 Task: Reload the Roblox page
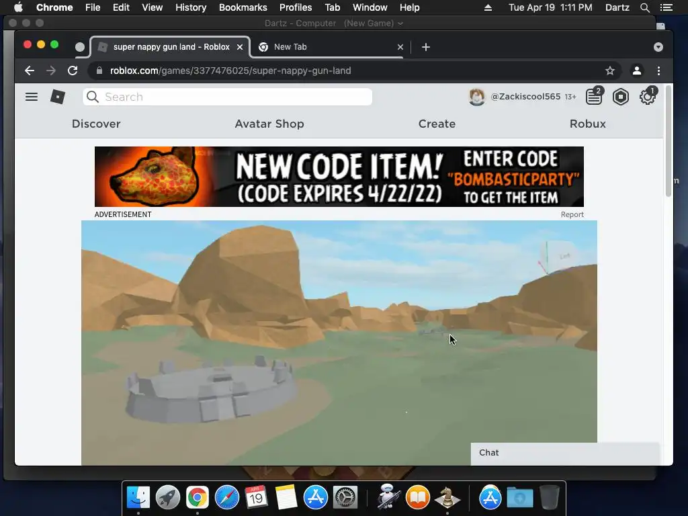point(73,71)
